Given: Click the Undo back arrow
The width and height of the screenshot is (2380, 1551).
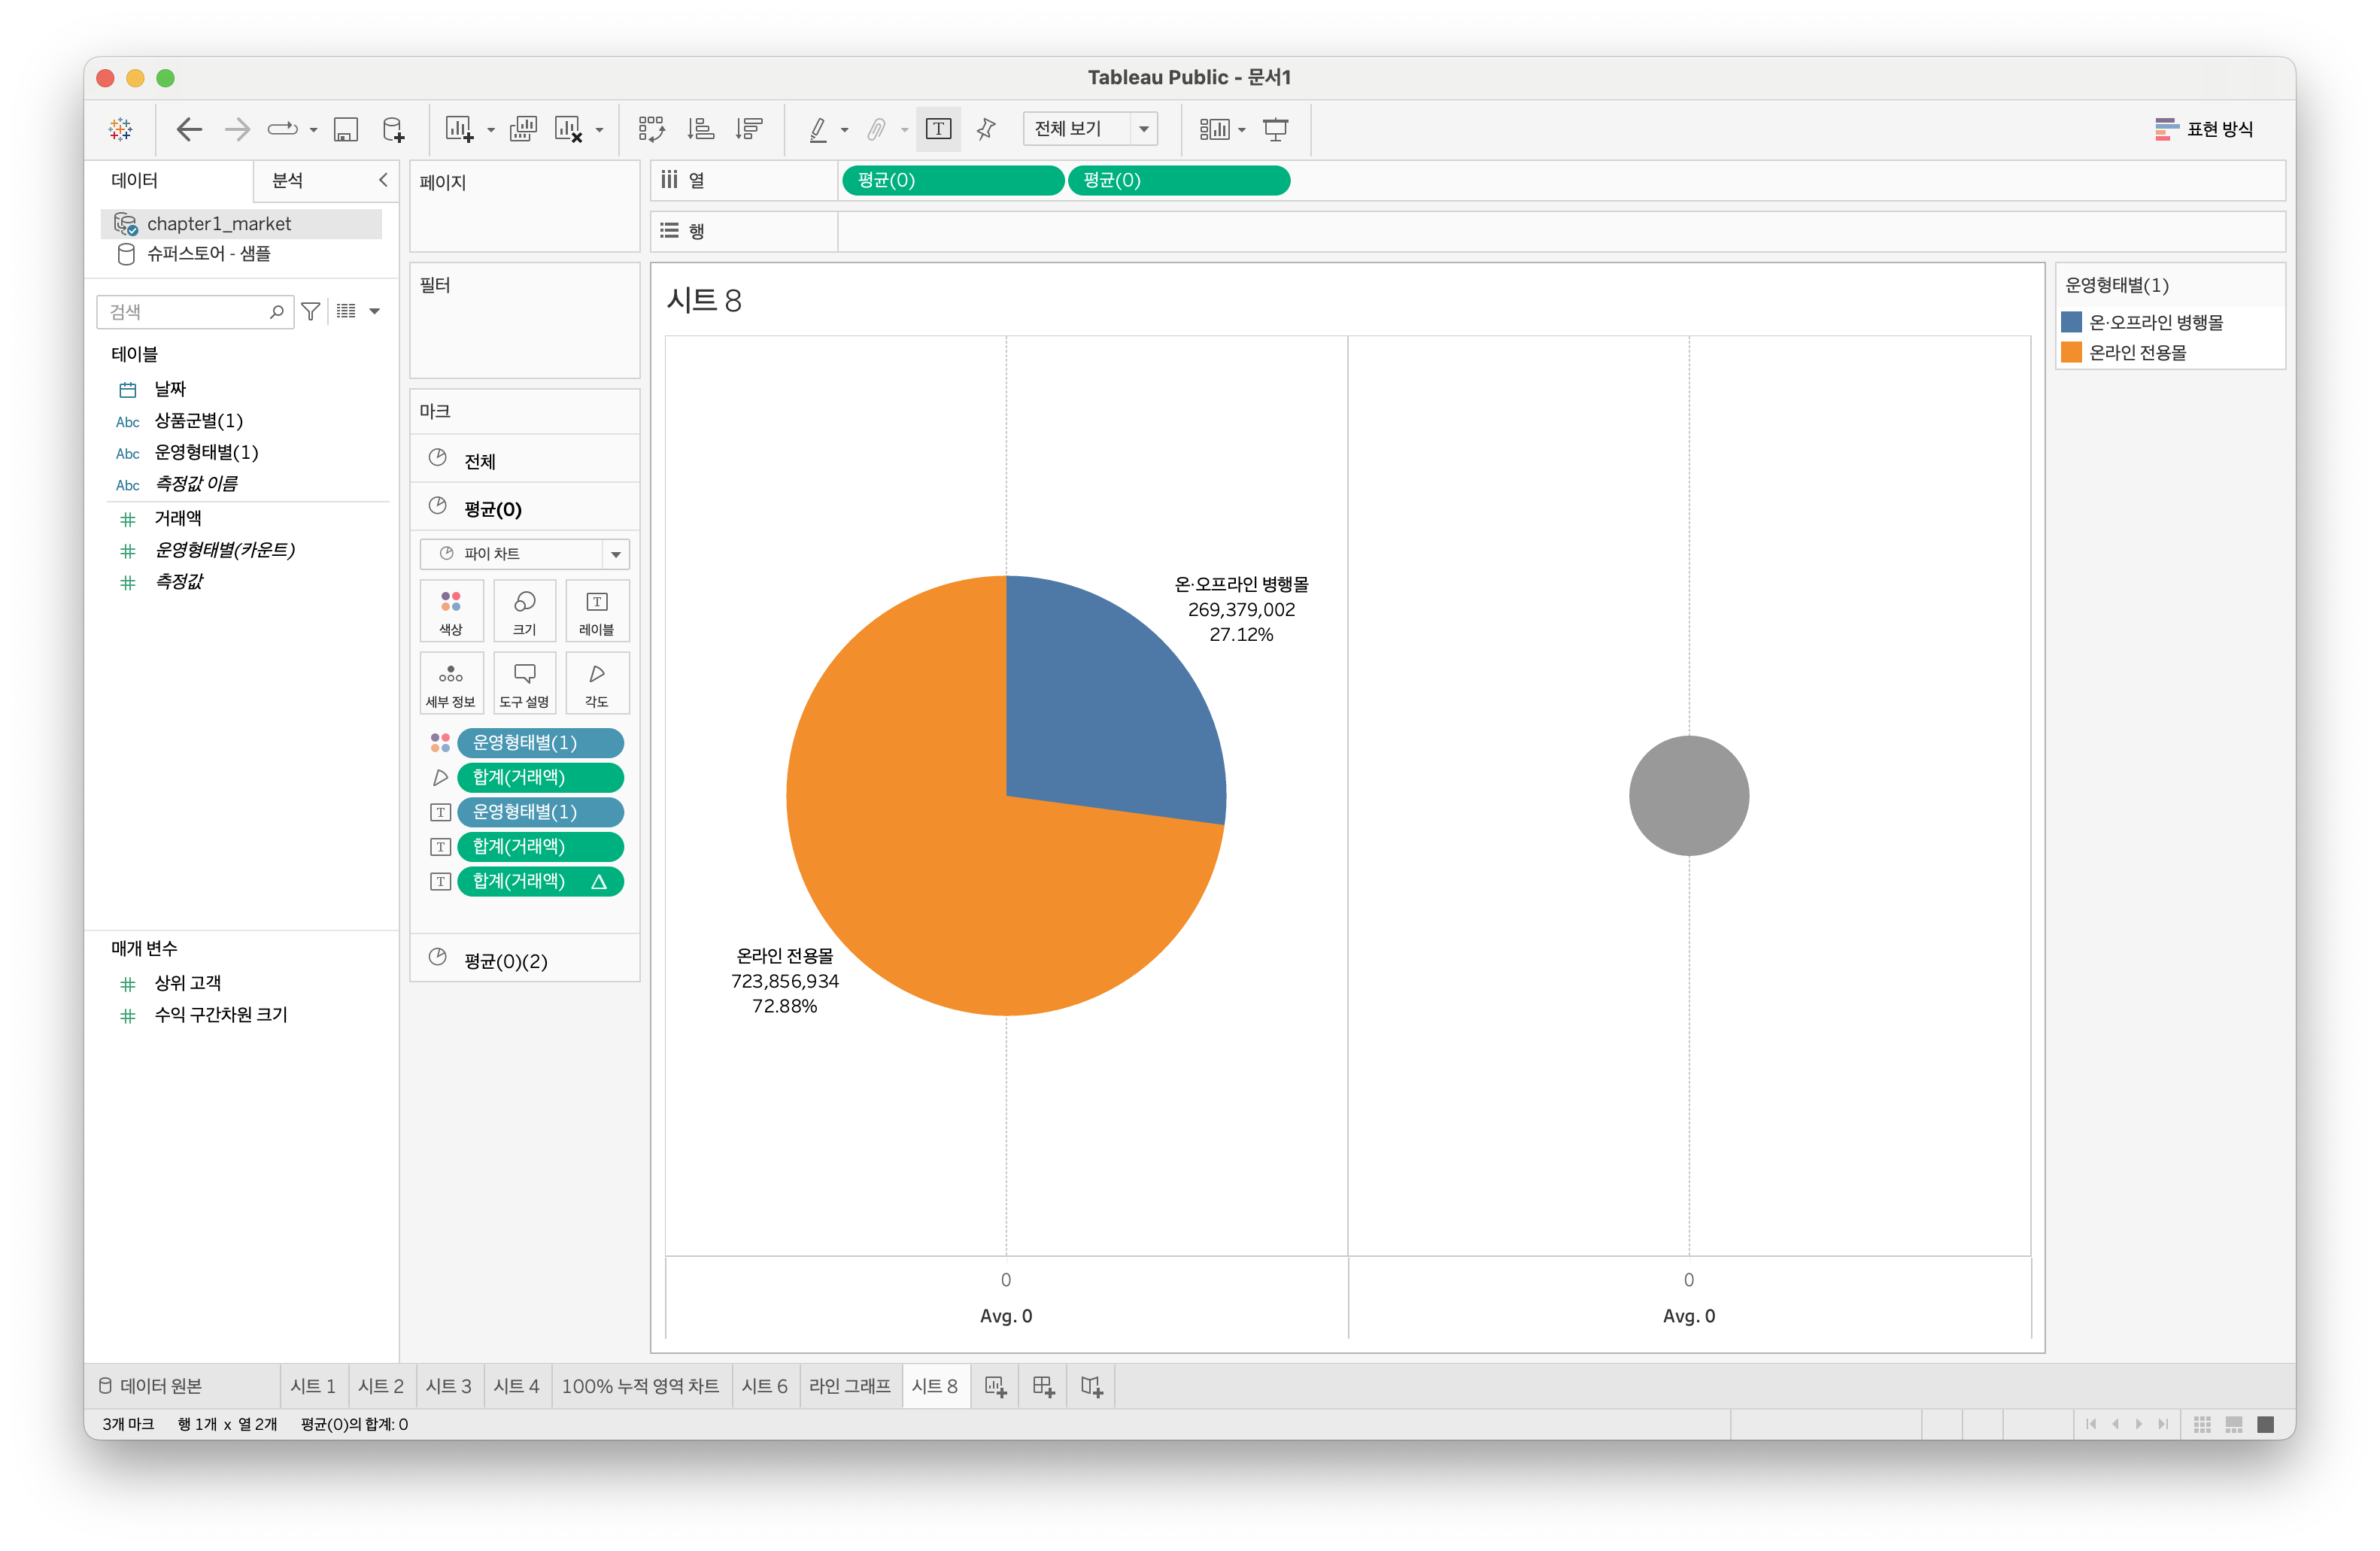Looking at the screenshot, I should pyautogui.click(x=189, y=129).
